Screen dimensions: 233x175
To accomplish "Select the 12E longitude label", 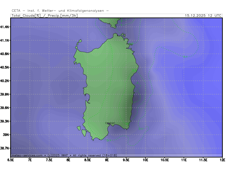I will (222, 160).
